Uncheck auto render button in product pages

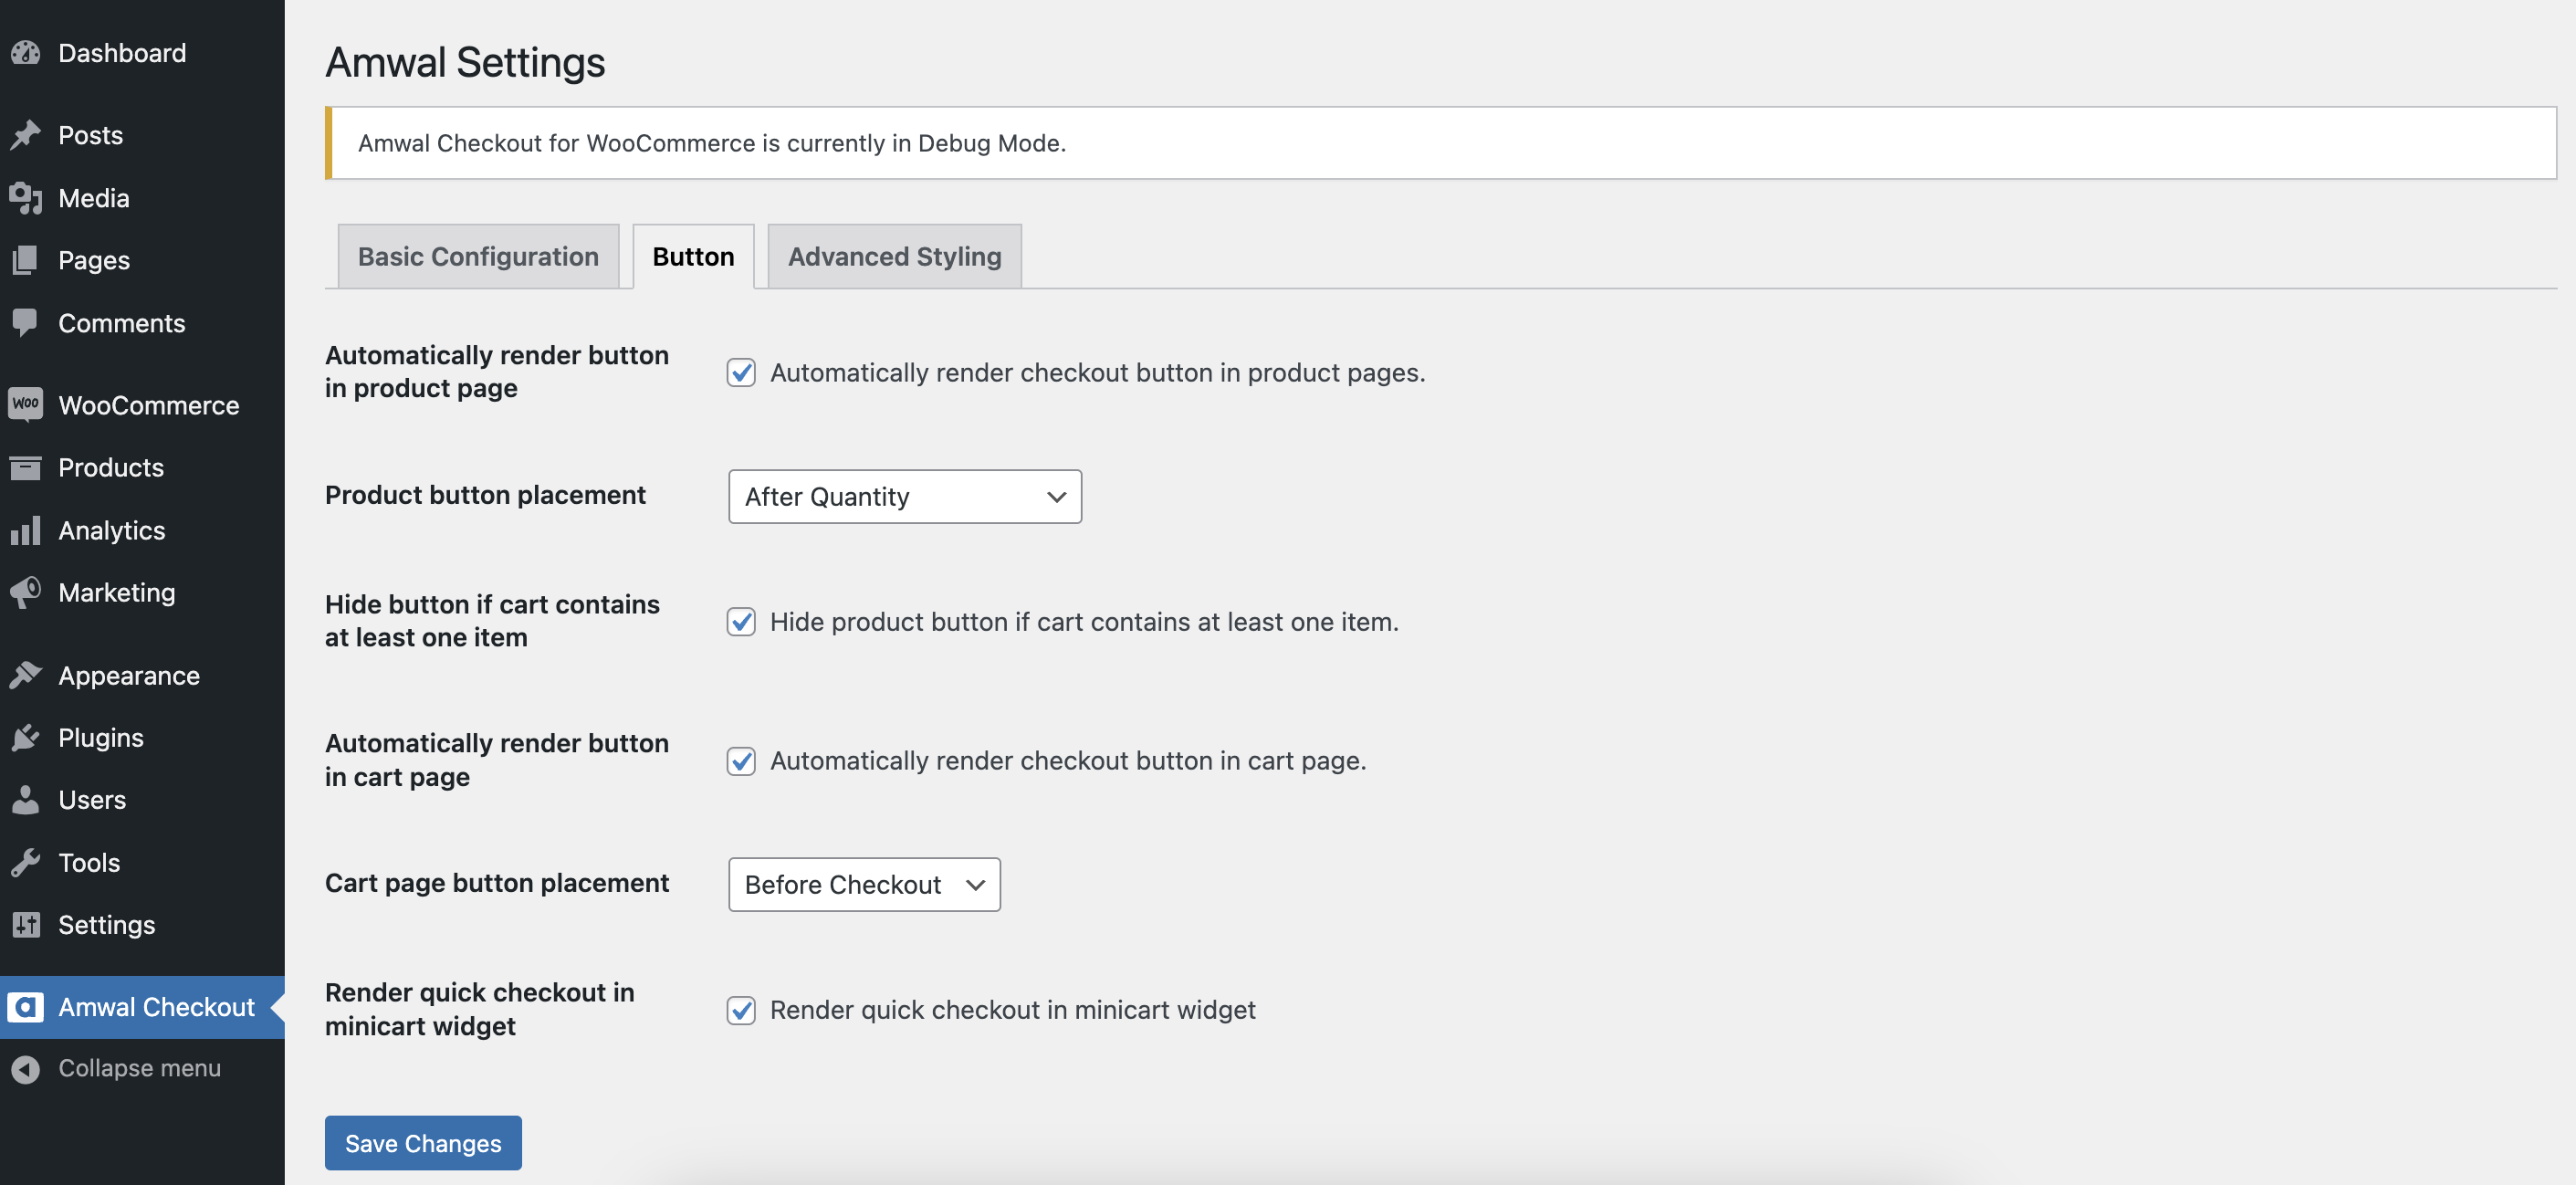coord(741,372)
